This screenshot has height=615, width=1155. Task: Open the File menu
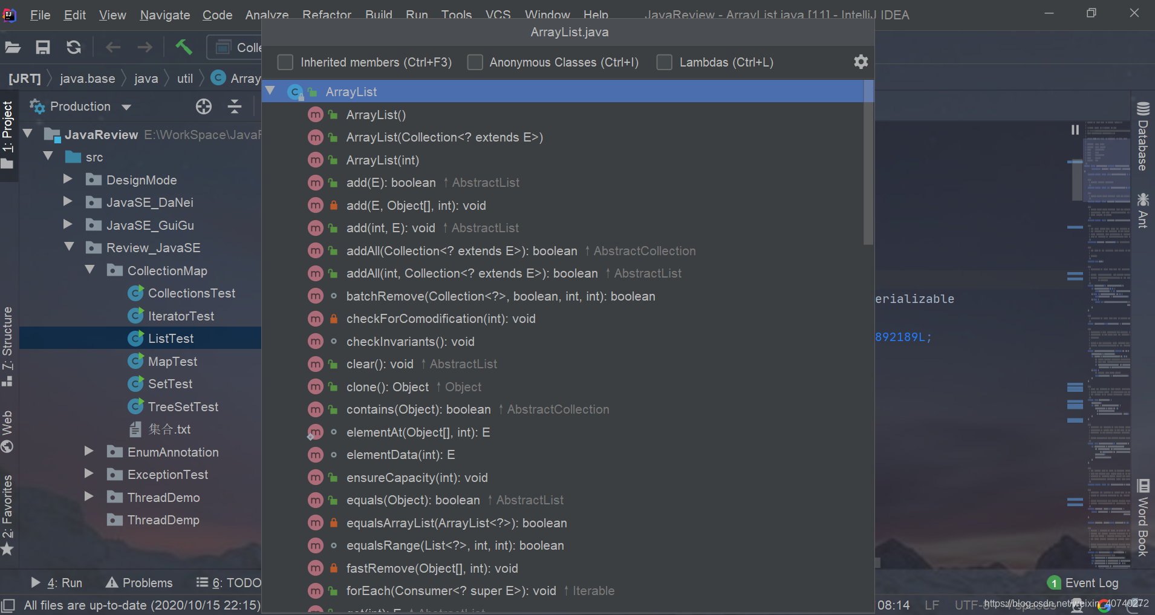pyautogui.click(x=40, y=15)
